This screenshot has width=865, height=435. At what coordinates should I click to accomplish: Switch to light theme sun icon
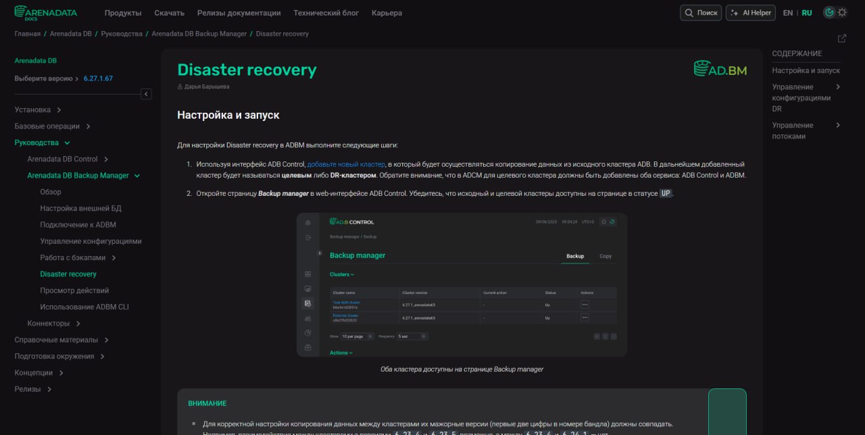click(x=842, y=13)
